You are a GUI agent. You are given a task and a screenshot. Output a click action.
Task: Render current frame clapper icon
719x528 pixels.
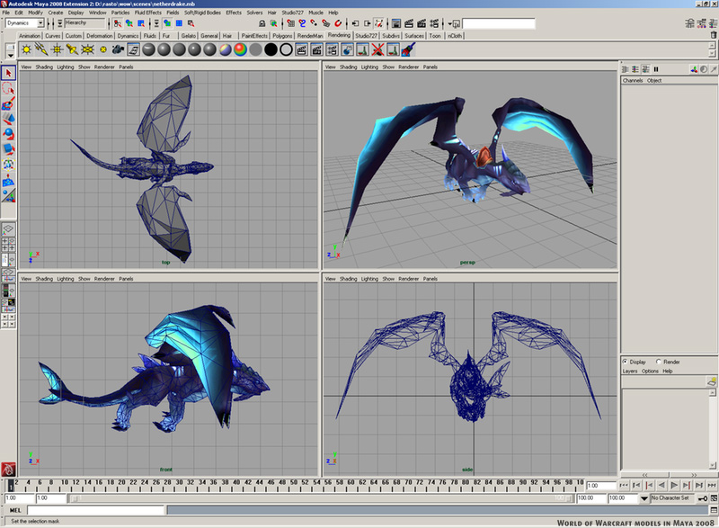409,23
